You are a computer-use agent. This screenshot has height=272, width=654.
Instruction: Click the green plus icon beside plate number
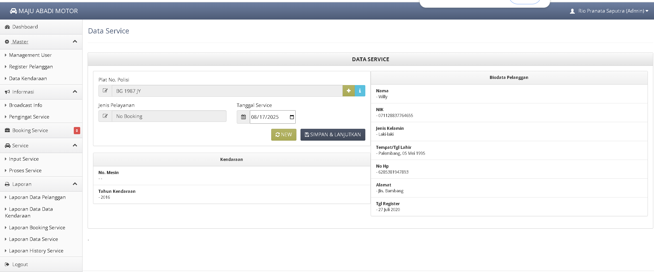(x=349, y=91)
